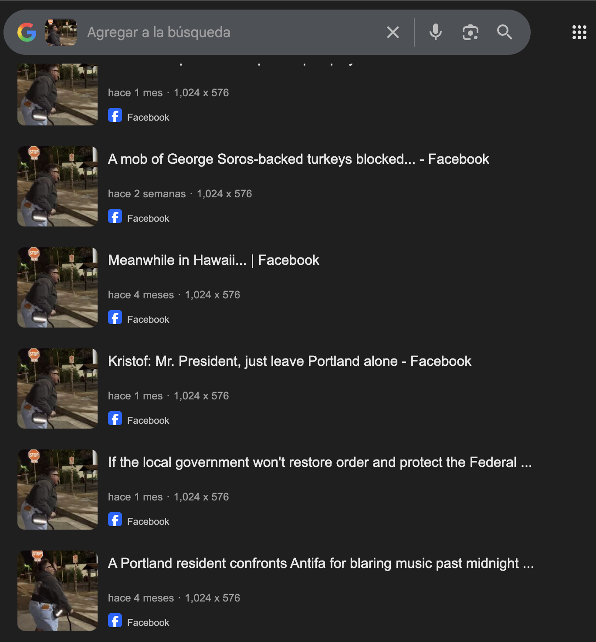Click thumbnail beside Kristof Portland result
The image size is (596, 642).
[58, 389]
